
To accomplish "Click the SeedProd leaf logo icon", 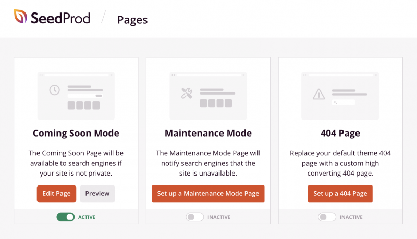I will [x=21, y=18].
